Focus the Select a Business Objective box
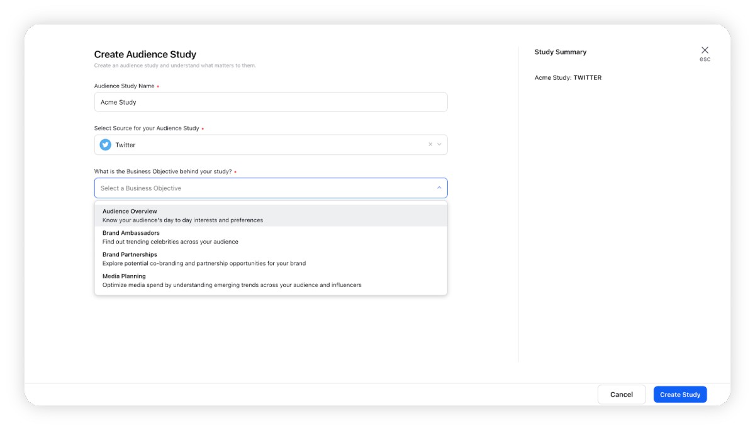This screenshot has width=755, height=430. coord(271,188)
